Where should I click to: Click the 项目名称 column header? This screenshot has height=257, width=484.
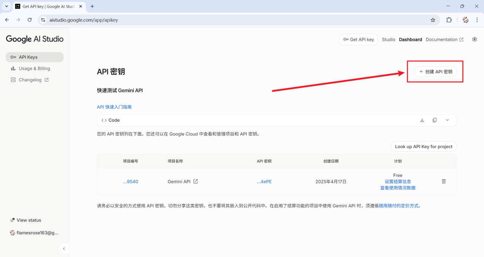pyautogui.click(x=175, y=161)
